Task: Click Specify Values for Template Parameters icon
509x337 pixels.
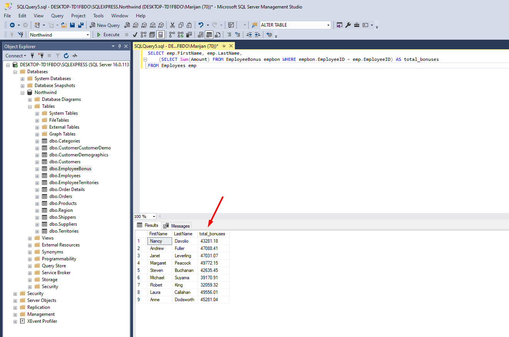Action: tap(269, 35)
